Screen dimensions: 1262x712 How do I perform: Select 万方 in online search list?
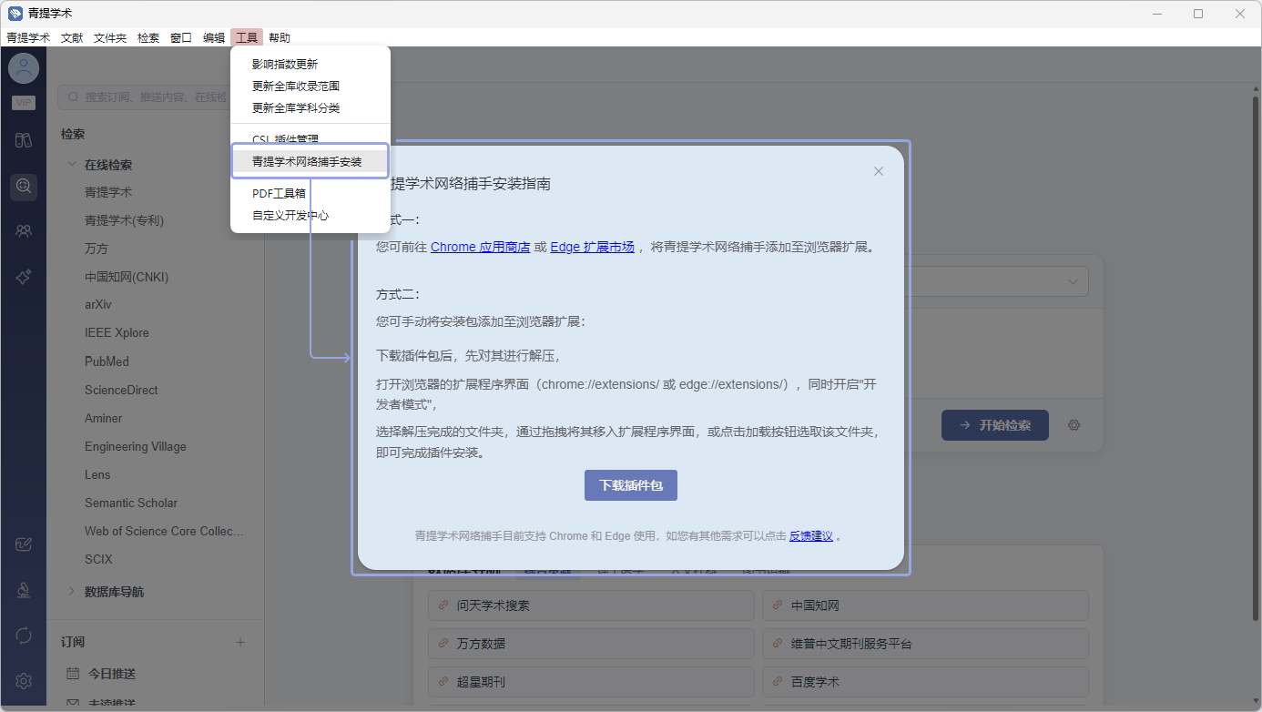click(97, 249)
